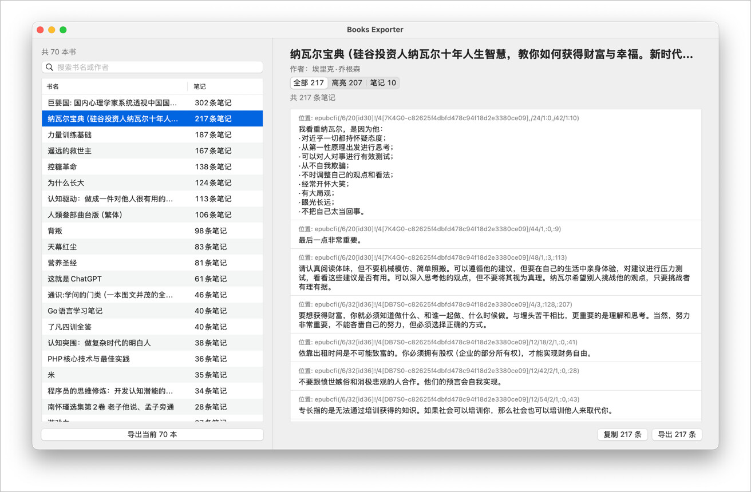The image size is (751, 492).
Task: Select the book 力量训练基础
Action: (152, 135)
